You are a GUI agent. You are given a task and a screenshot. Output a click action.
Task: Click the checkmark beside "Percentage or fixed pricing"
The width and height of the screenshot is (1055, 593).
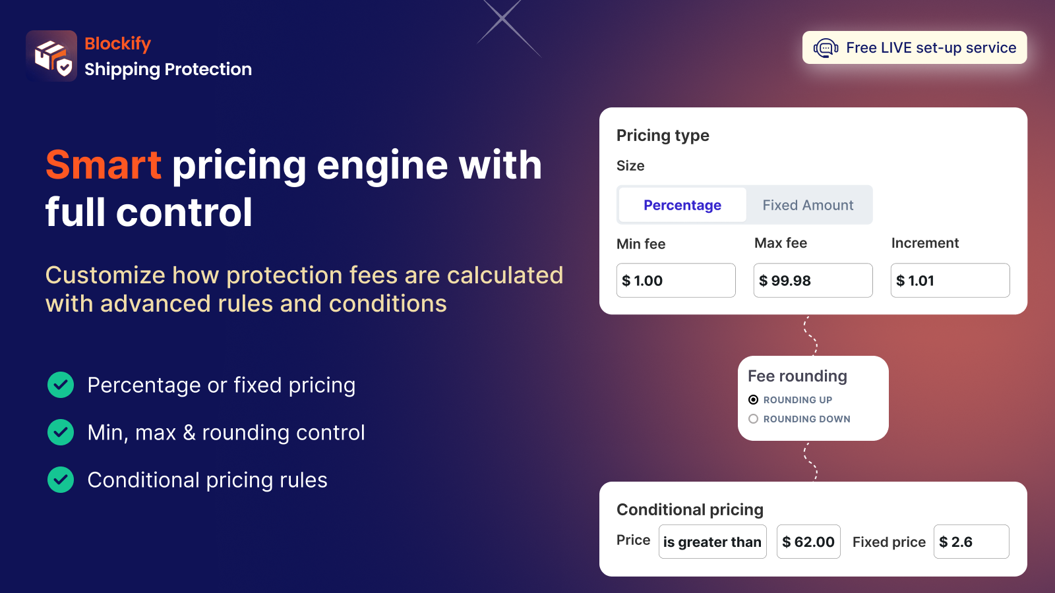tap(60, 385)
